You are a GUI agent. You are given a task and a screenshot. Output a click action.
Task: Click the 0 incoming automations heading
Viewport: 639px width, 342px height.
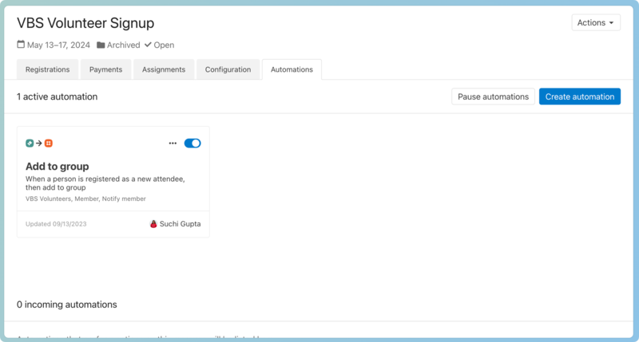[x=67, y=305]
